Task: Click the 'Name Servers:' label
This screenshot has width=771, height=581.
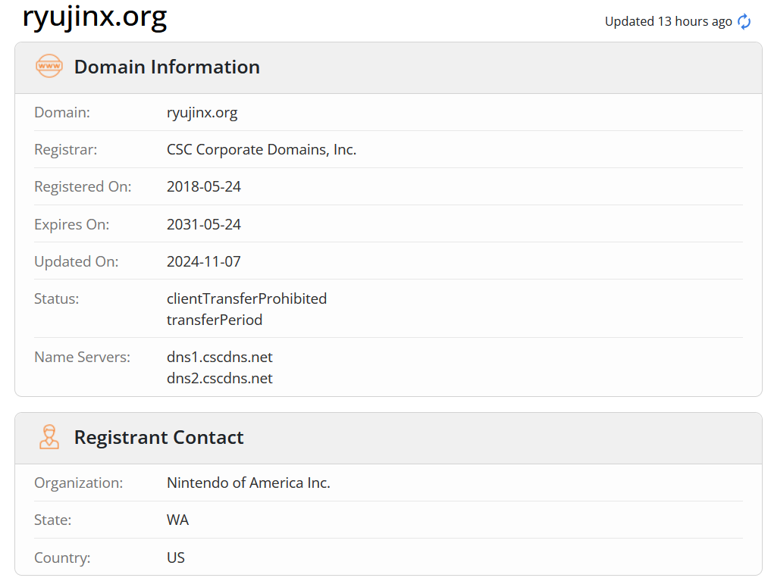Action: point(82,357)
